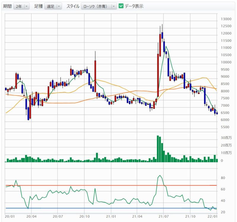Image resolution: width=237 pixels, height=222 pixels.
Task: Click the 足種 label
Action: click(39, 6)
